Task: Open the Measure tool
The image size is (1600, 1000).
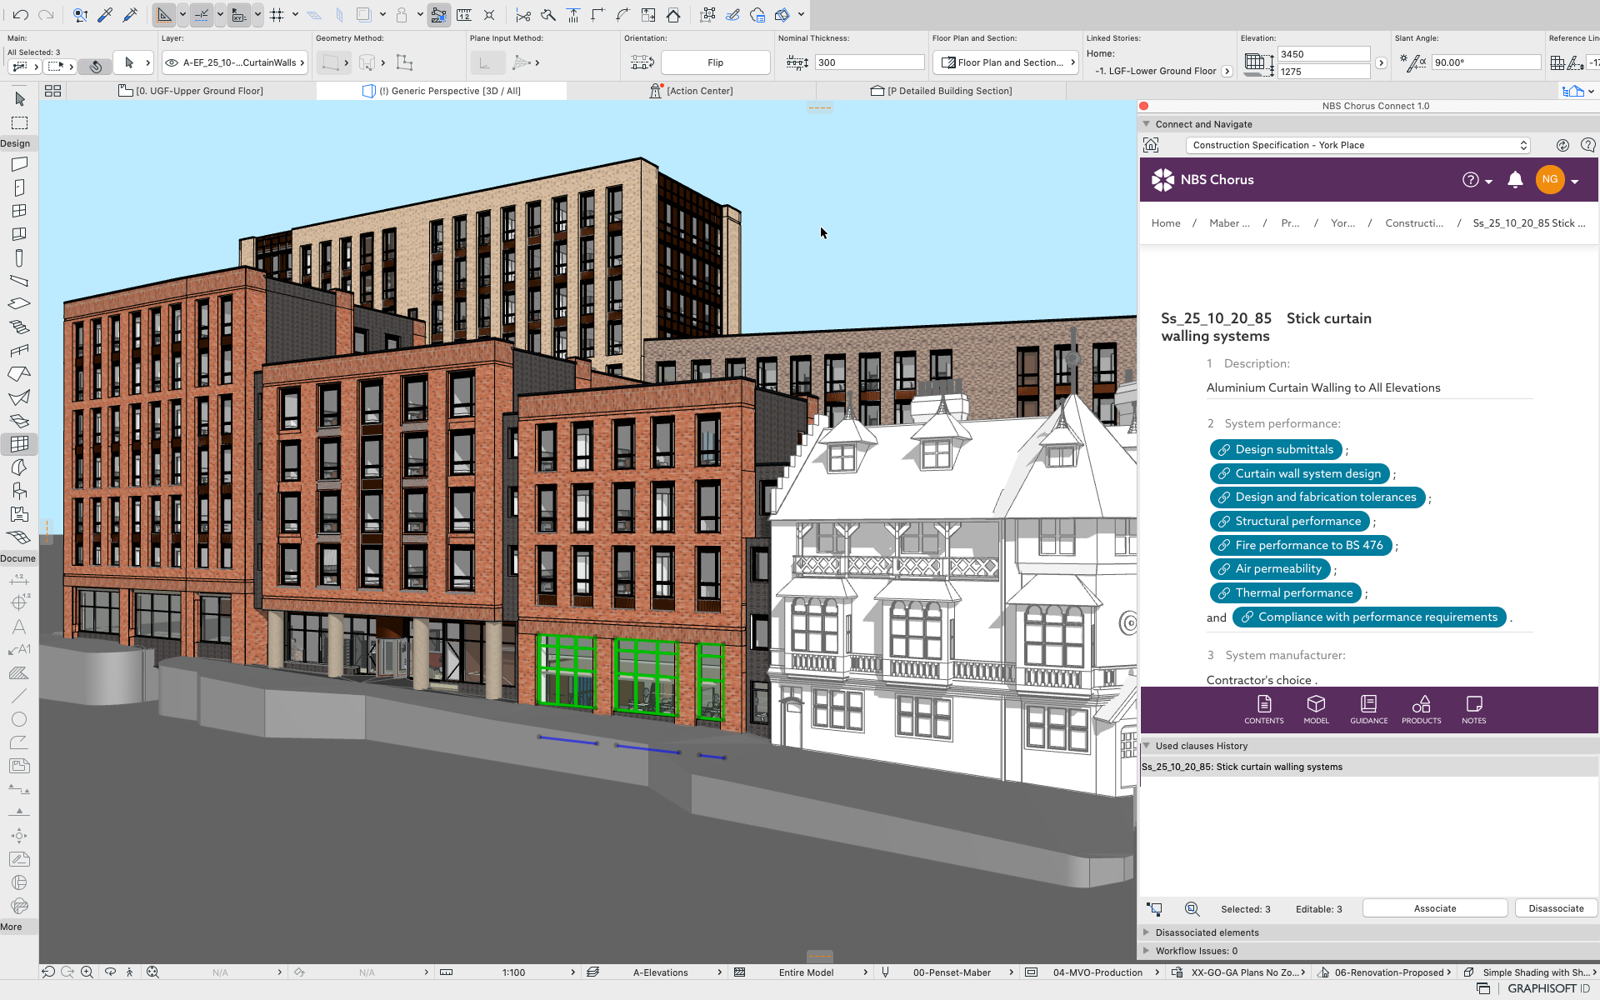Action: click(x=464, y=14)
